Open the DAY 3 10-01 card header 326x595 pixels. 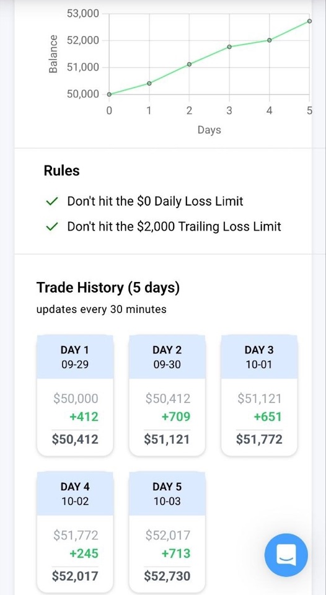pos(259,357)
